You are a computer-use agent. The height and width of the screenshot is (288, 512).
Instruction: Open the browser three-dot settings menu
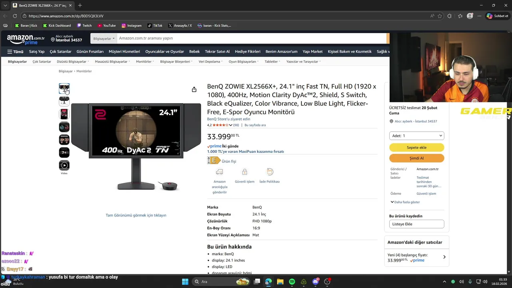[x=479, y=16]
